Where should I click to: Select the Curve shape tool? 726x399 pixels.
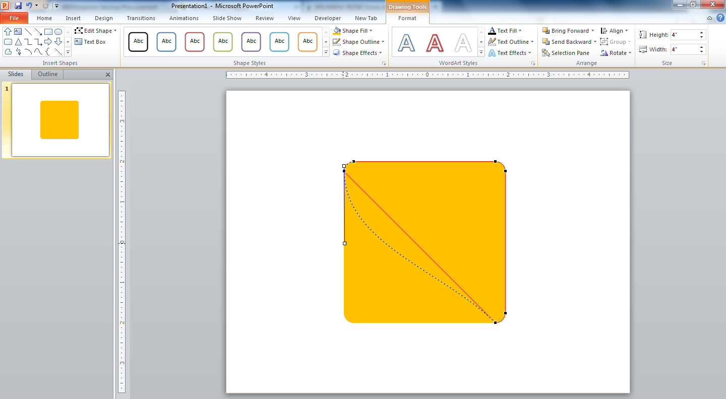[38, 51]
